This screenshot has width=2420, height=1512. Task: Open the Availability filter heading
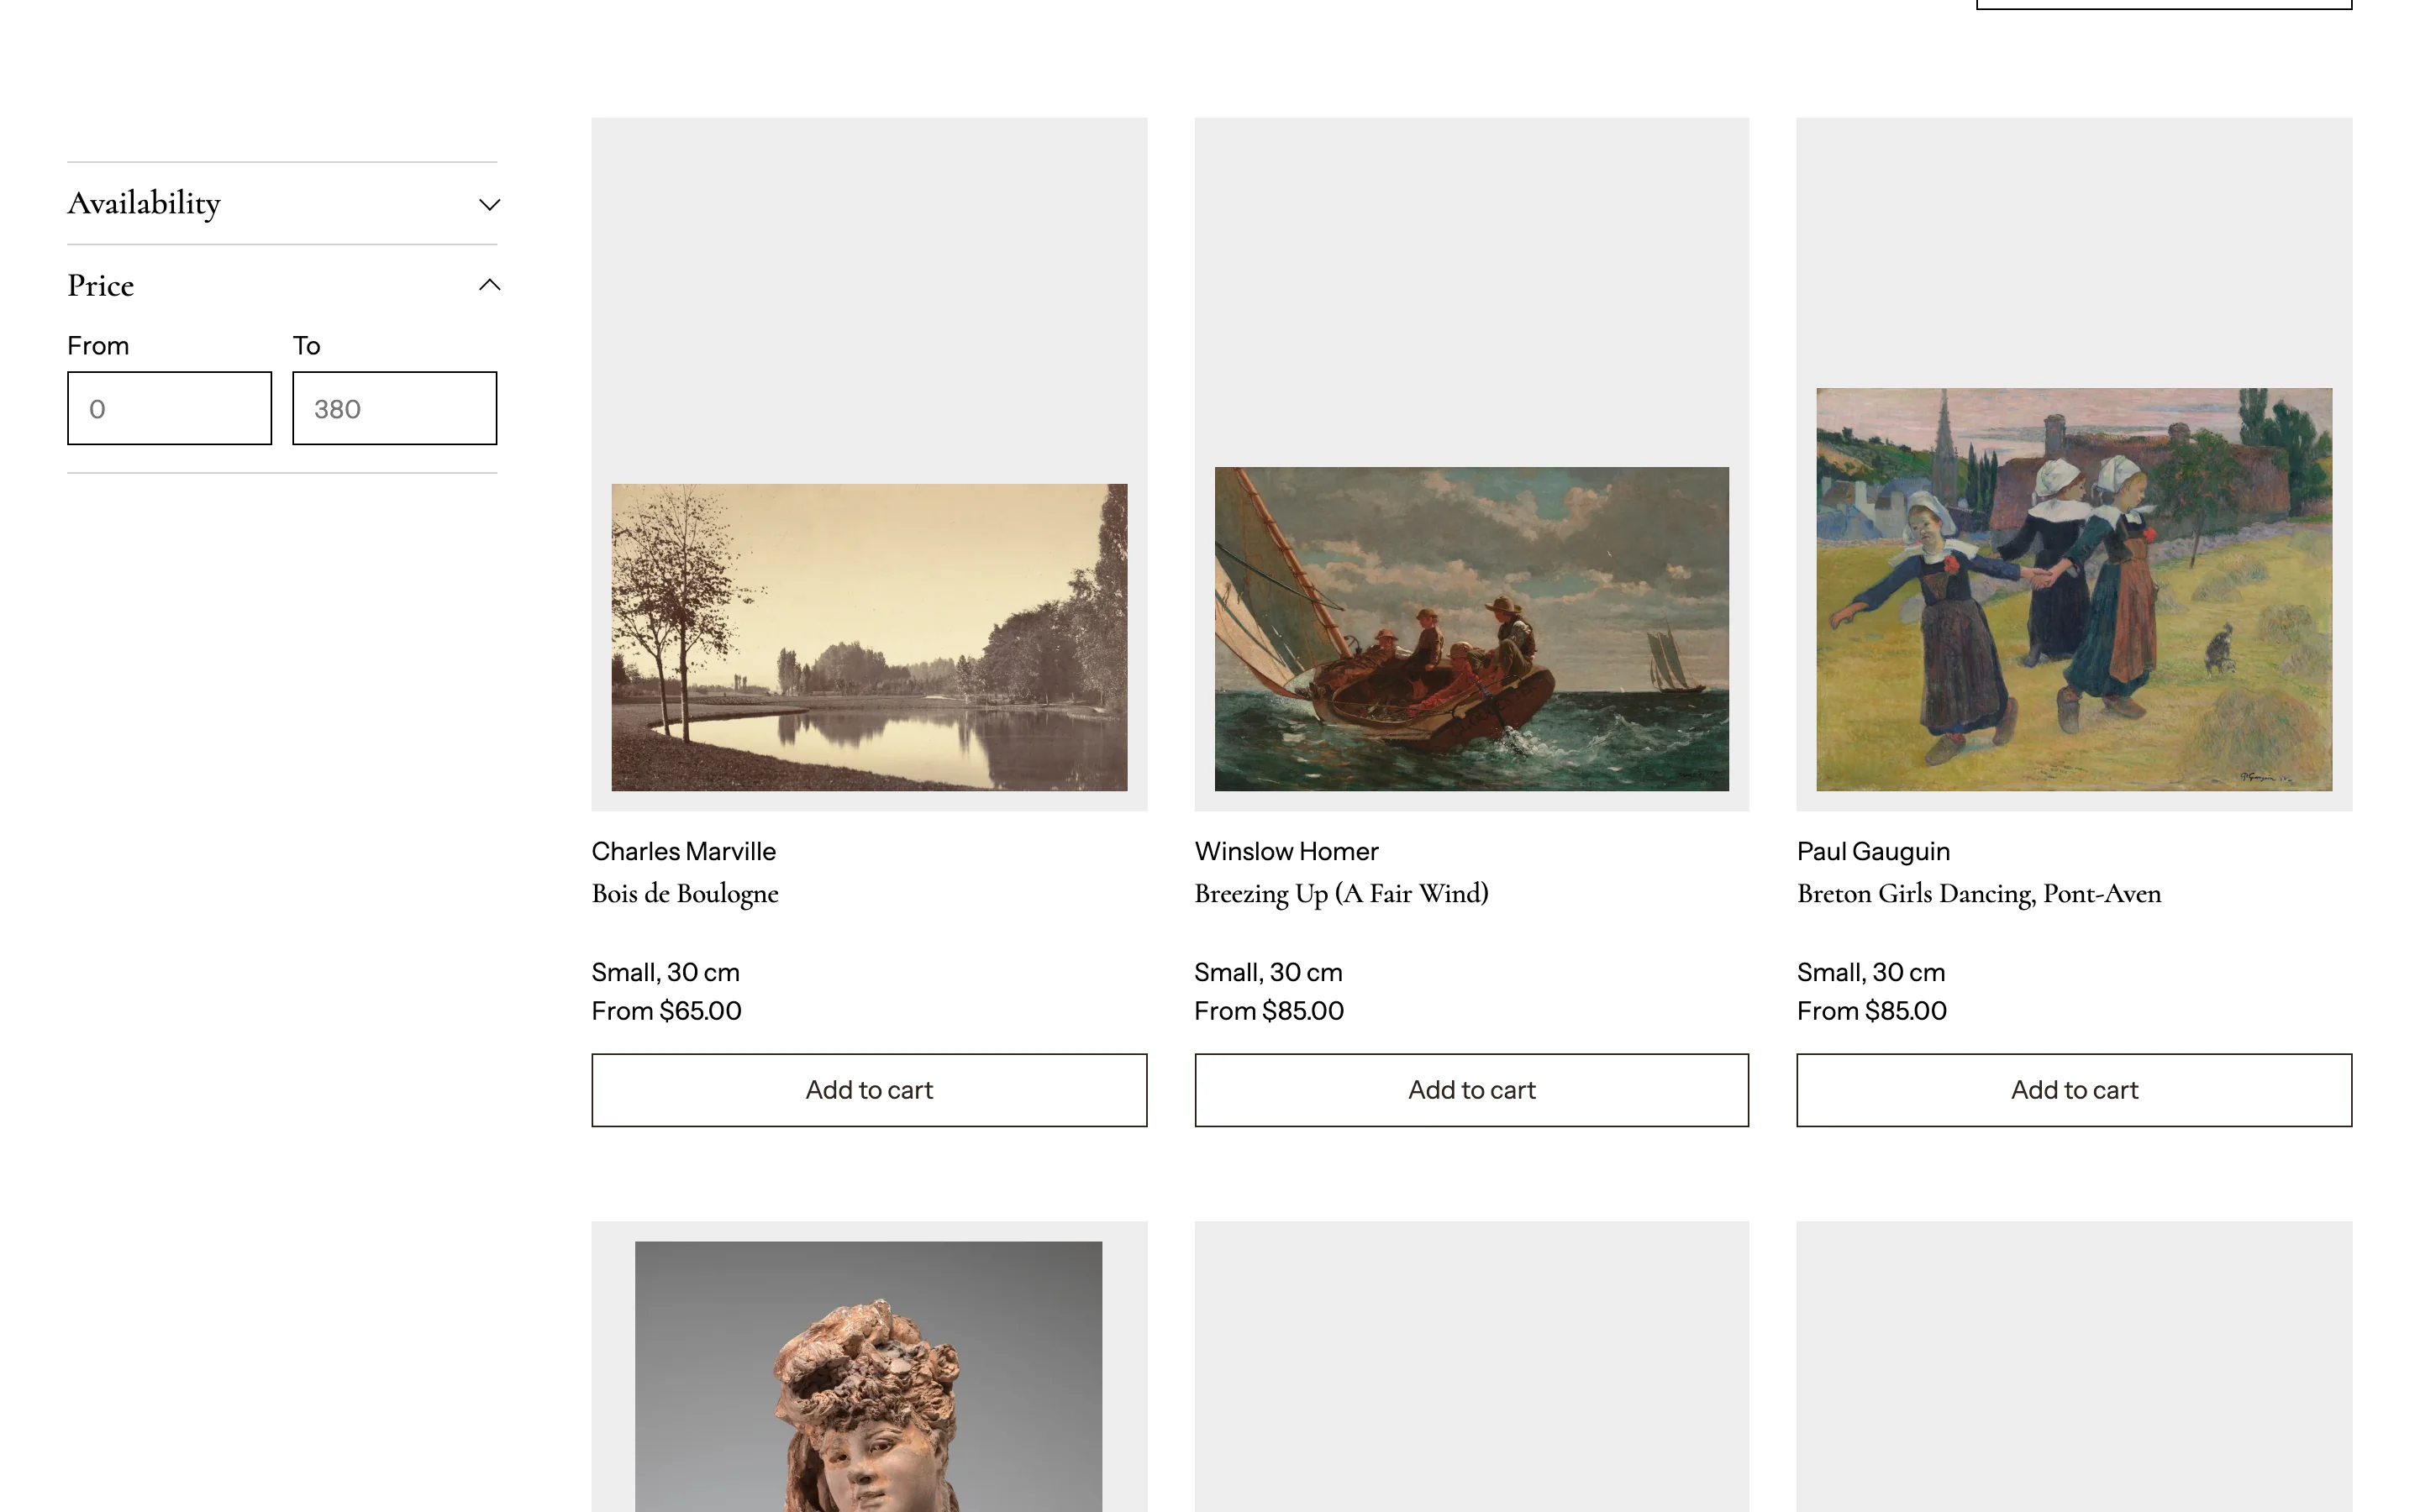(144, 203)
